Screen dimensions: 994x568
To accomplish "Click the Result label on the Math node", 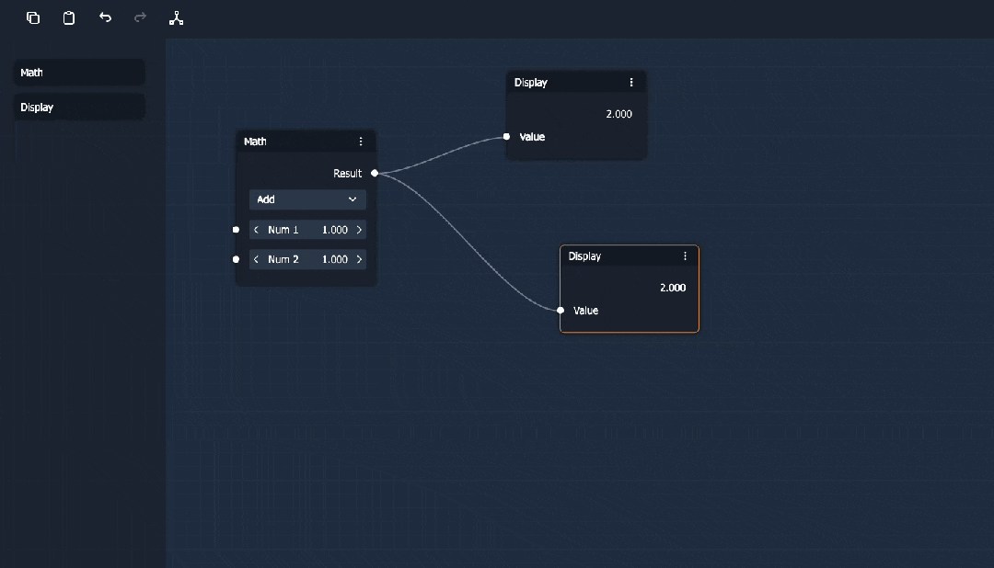I will click(x=347, y=174).
